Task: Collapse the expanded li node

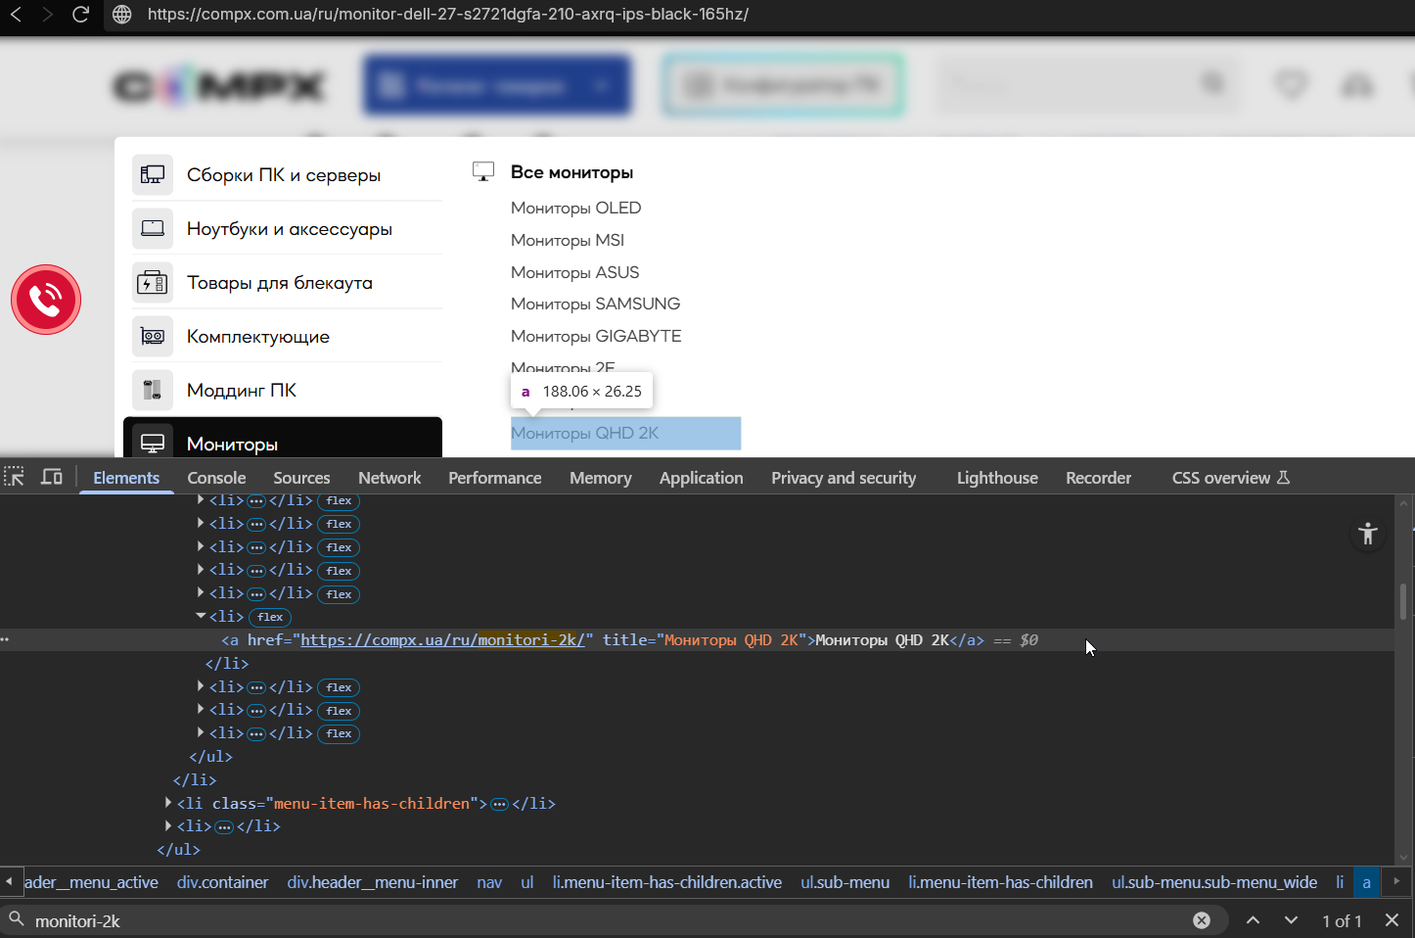Action: [x=200, y=617]
